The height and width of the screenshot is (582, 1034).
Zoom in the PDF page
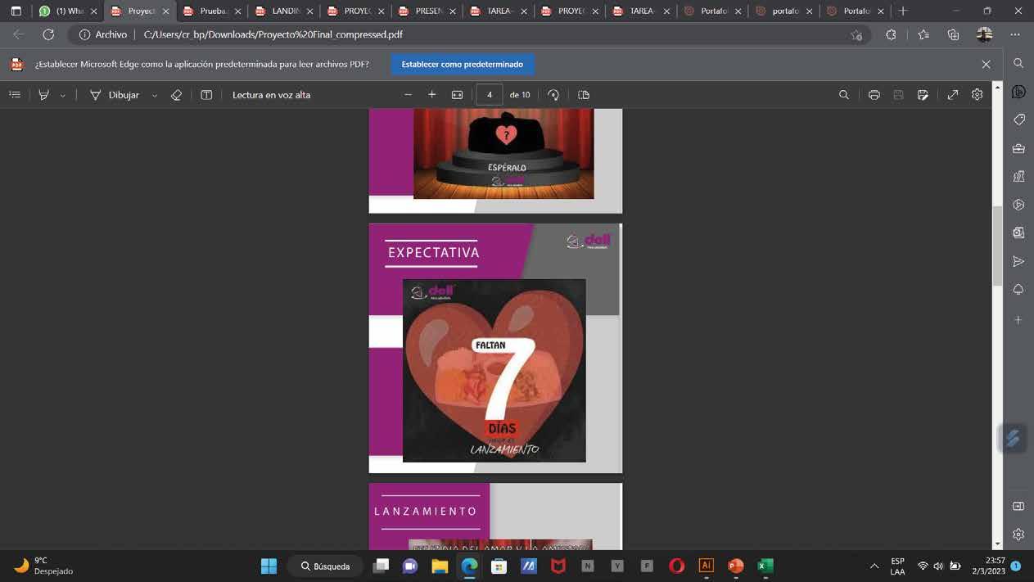coord(432,95)
